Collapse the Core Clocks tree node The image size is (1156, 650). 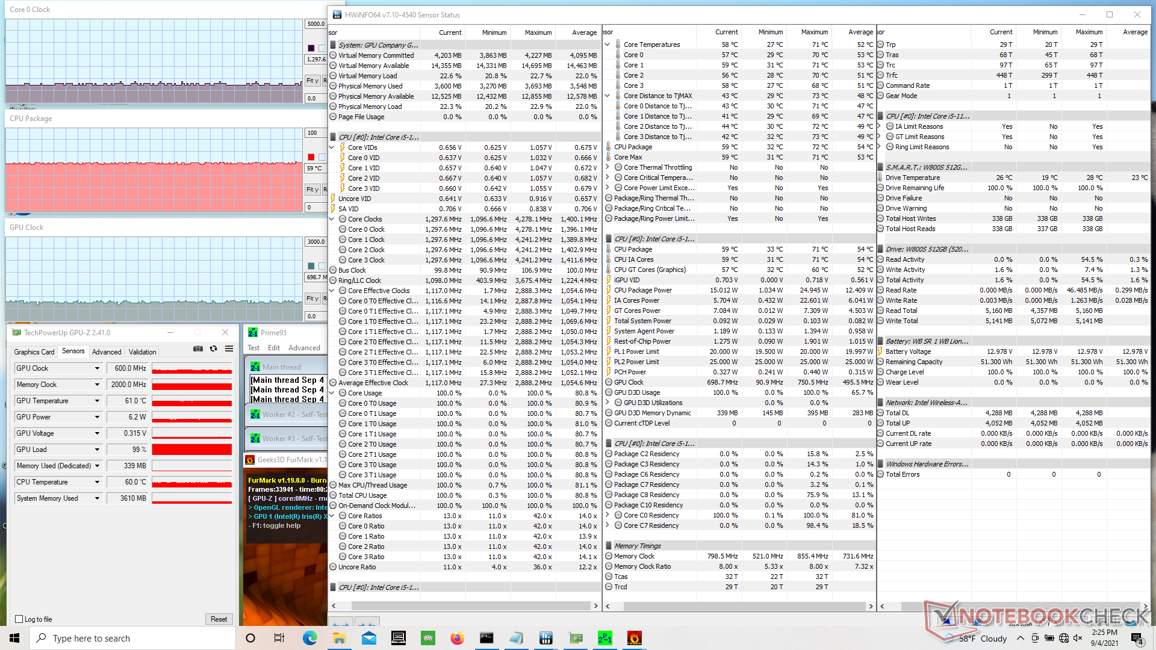(x=332, y=219)
